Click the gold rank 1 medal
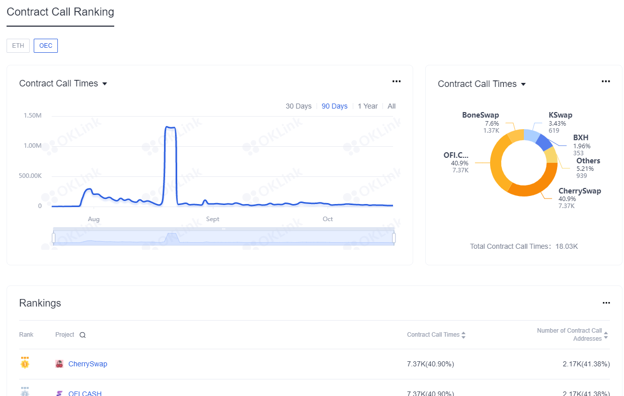Viewport: 624px width, 396px height. pos(25,362)
